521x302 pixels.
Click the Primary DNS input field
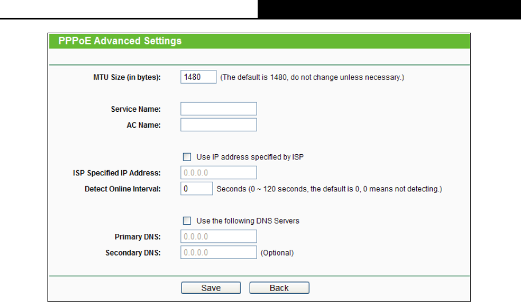219,237
